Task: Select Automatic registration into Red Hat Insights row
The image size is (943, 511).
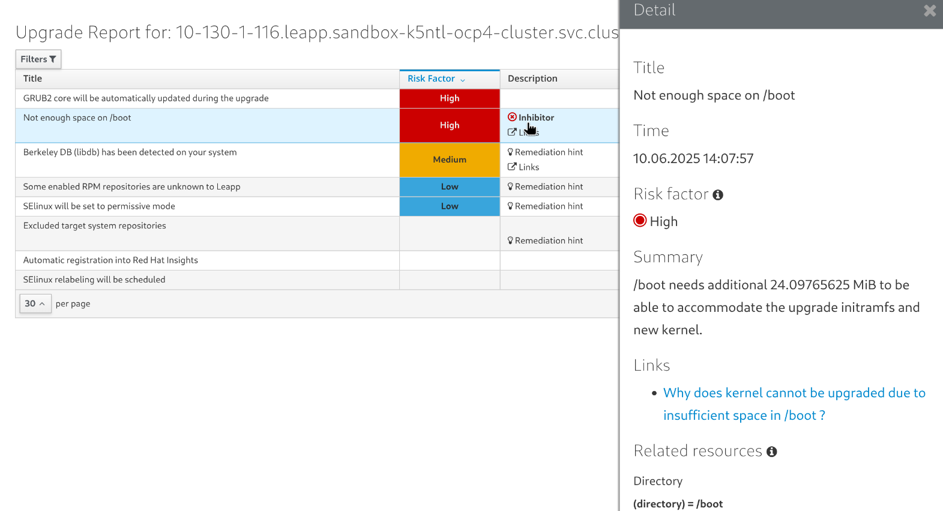Action: (110, 260)
